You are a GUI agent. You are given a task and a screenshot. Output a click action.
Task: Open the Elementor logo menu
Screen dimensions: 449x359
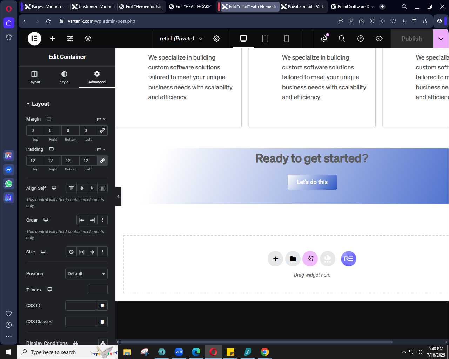click(34, 39)
